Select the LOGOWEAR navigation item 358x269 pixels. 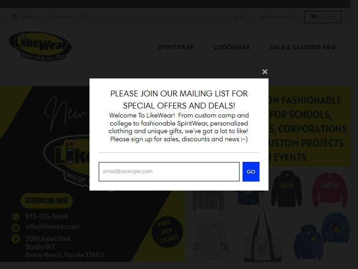(232, 47)
